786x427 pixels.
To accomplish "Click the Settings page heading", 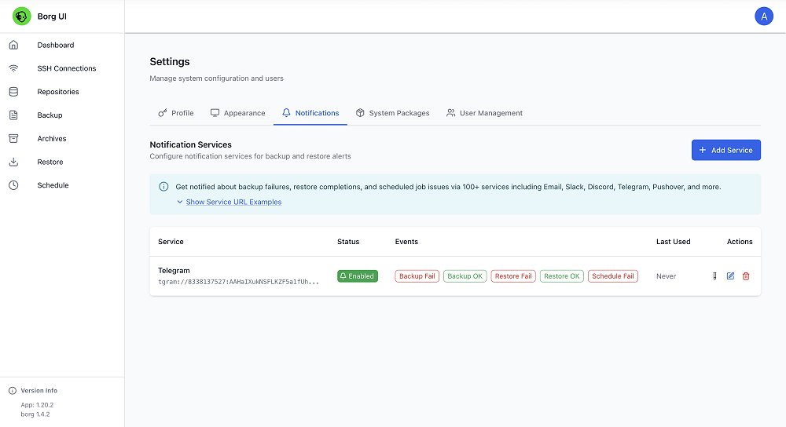I will 170,61.
